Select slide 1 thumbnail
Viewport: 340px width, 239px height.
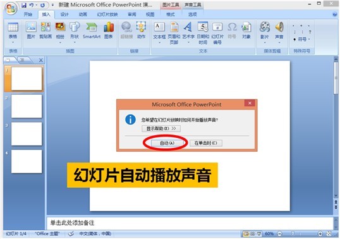click(x=27, y=78)
